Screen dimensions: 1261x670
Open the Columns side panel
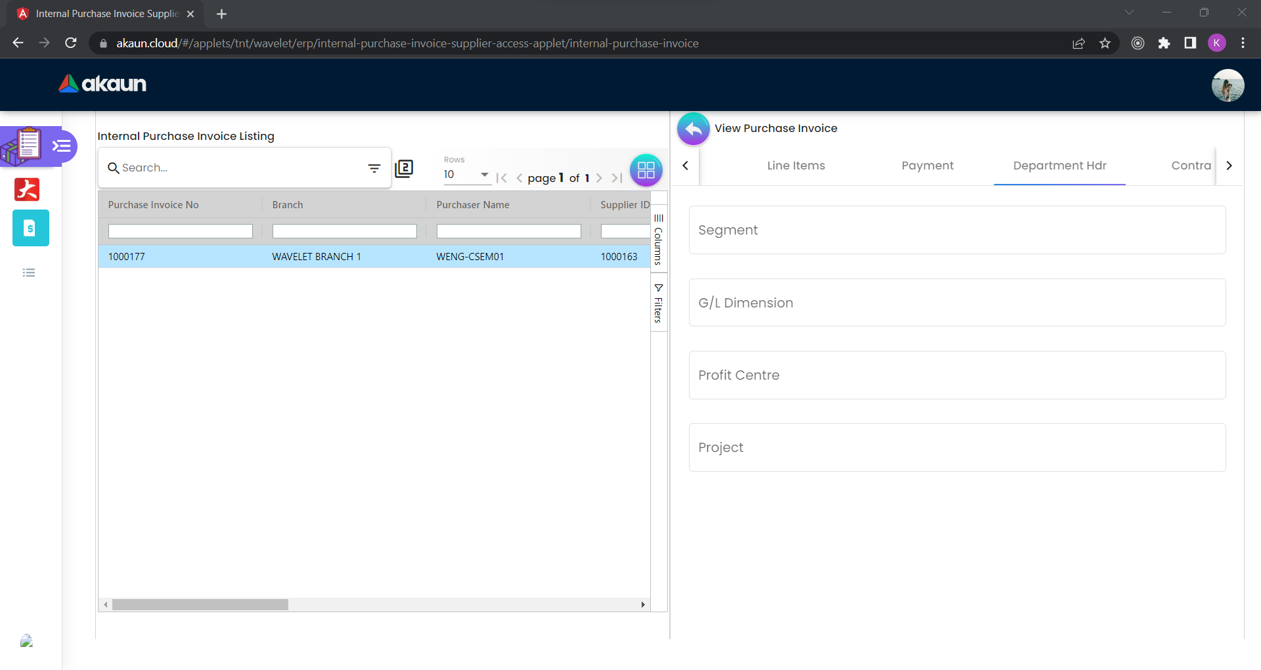(x=658, y=240)
